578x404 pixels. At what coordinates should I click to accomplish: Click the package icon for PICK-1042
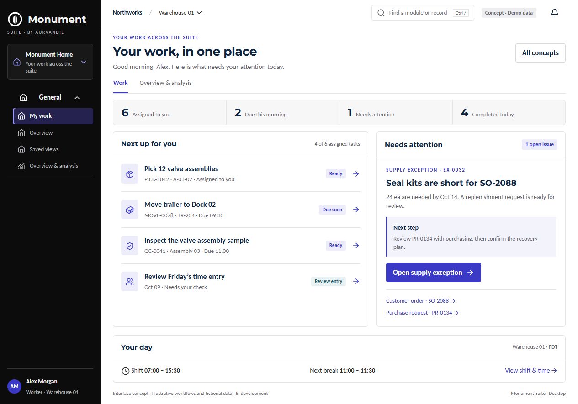point(130,174)
